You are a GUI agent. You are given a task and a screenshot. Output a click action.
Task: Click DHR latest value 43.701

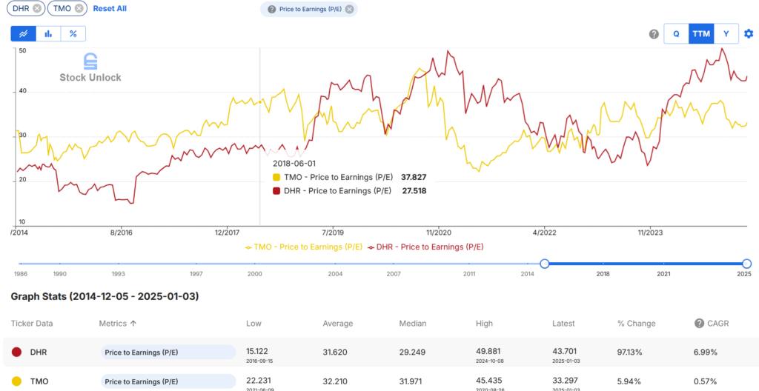[564, 351]
